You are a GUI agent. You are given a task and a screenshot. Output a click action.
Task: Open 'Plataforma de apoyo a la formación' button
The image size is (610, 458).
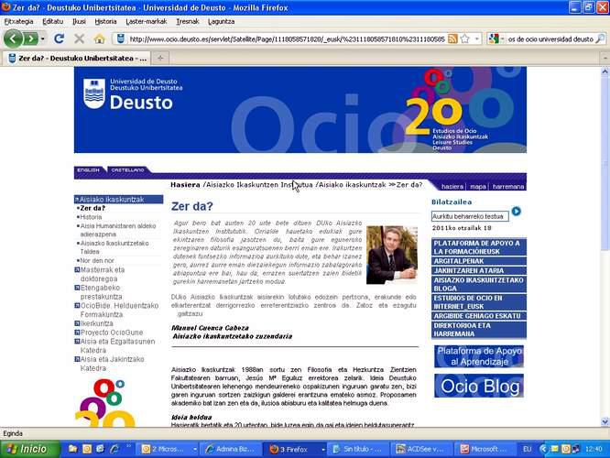479,247
